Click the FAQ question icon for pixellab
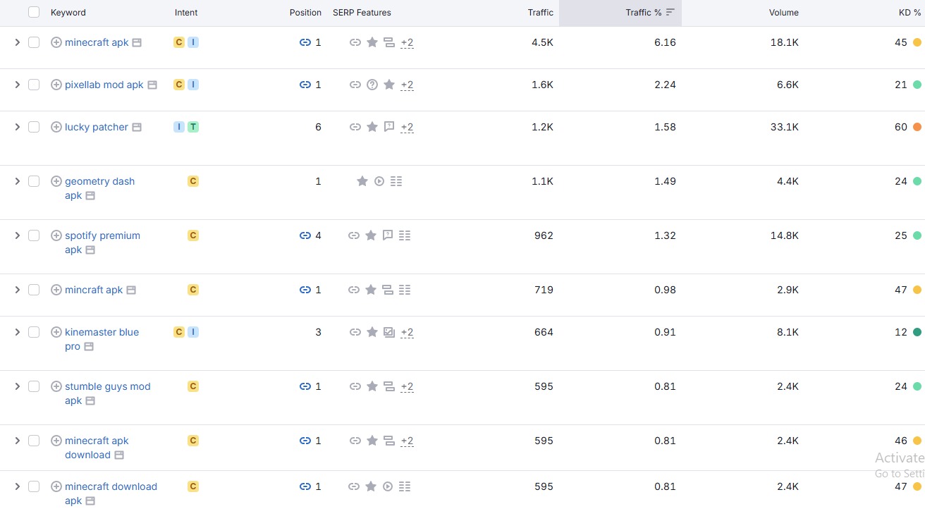This screenshot has width=925, height=509. click(372, 85)
